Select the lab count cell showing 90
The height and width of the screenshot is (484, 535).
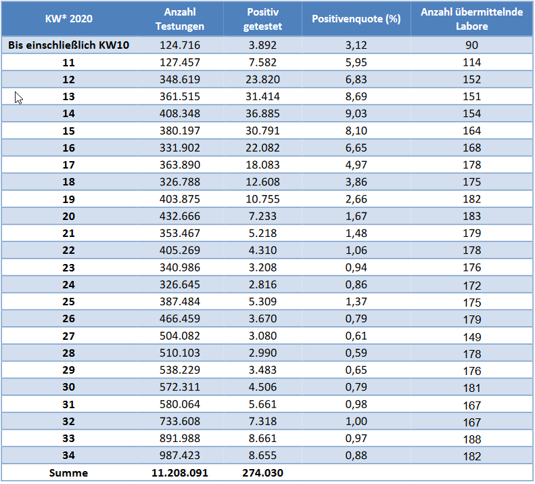(x=471, y=45)
